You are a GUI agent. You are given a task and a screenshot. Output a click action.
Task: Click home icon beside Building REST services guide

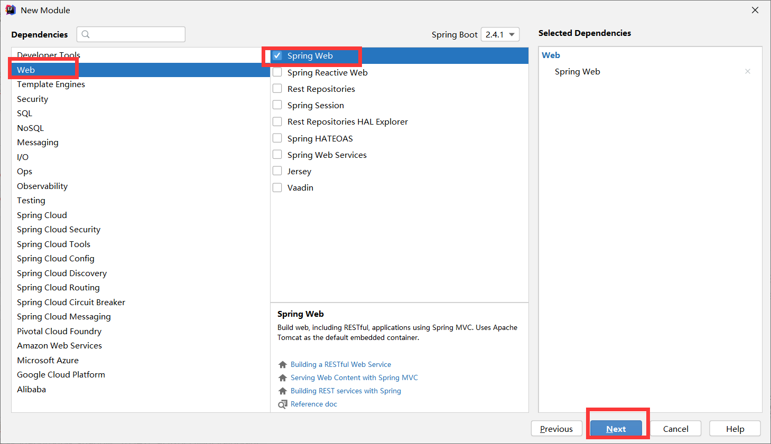(283, 391)
